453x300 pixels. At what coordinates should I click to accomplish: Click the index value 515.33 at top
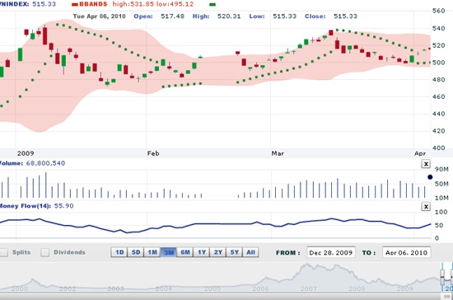tap(44, 4)
